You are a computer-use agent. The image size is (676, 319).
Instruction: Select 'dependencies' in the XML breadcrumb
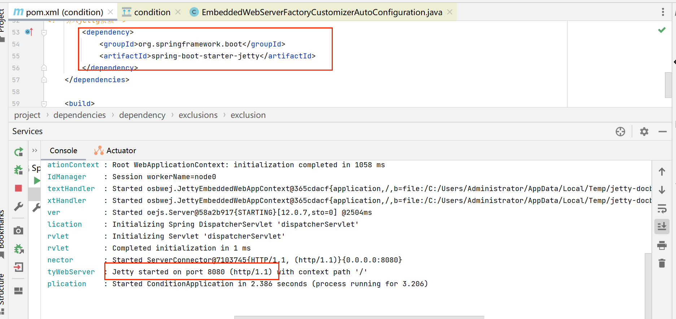(x=79, y=115)
